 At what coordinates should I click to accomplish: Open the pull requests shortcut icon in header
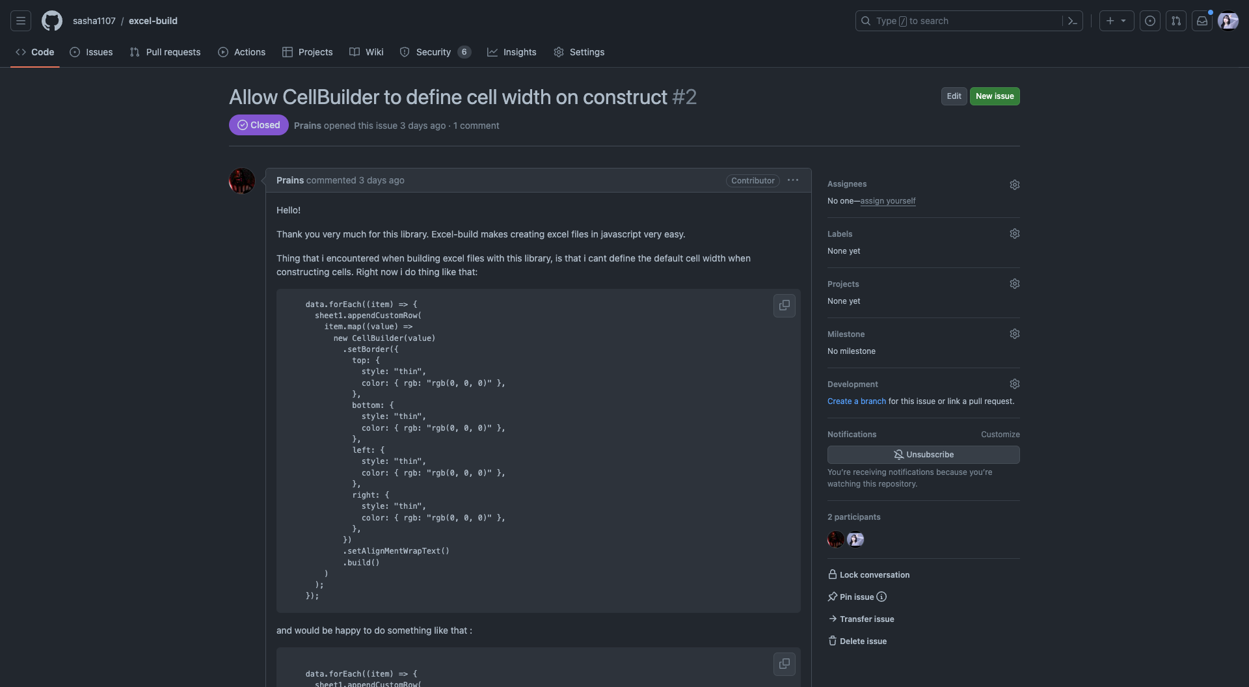1176,21
